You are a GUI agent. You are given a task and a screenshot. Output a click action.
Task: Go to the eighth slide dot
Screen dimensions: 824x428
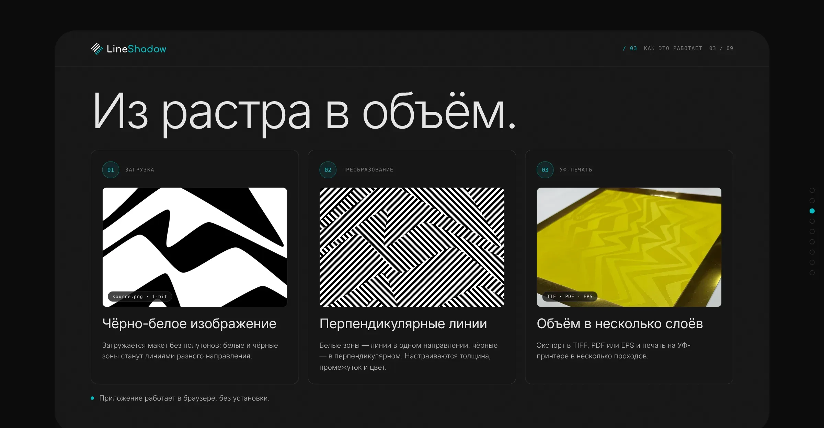click(812, 262)
